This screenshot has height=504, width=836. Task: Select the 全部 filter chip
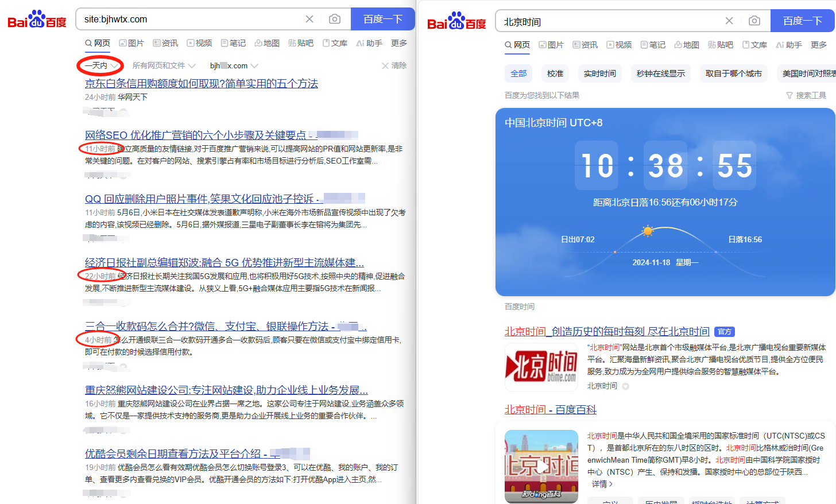[x=518, y=73]
